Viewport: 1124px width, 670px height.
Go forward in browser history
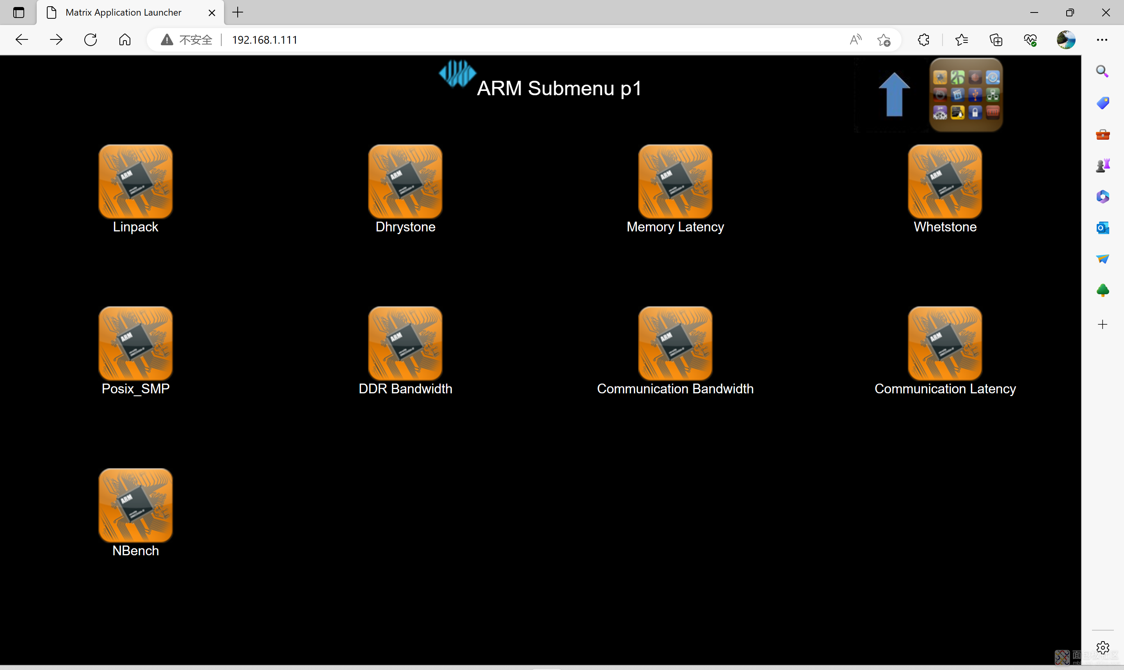[x=56, y=40]
